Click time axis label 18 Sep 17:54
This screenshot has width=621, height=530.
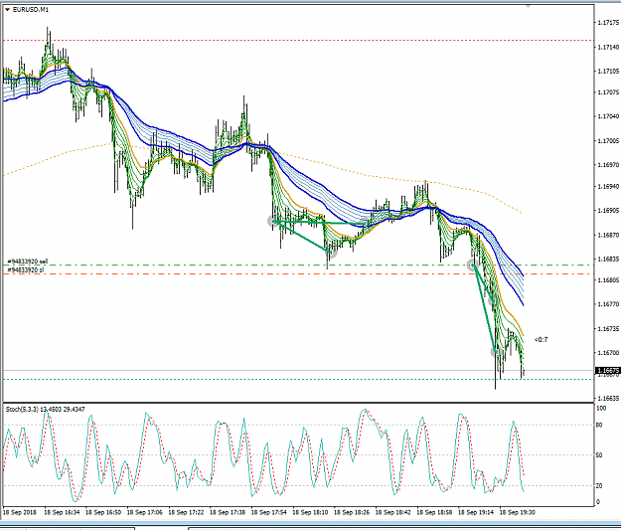coord(269,512)
